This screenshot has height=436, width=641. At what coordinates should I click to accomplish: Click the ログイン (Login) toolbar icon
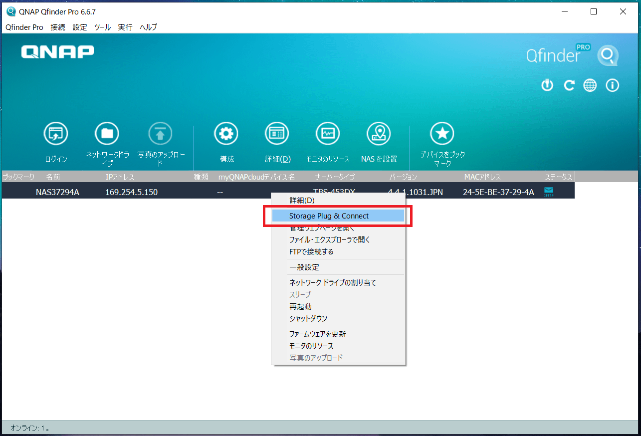point(56,133)
